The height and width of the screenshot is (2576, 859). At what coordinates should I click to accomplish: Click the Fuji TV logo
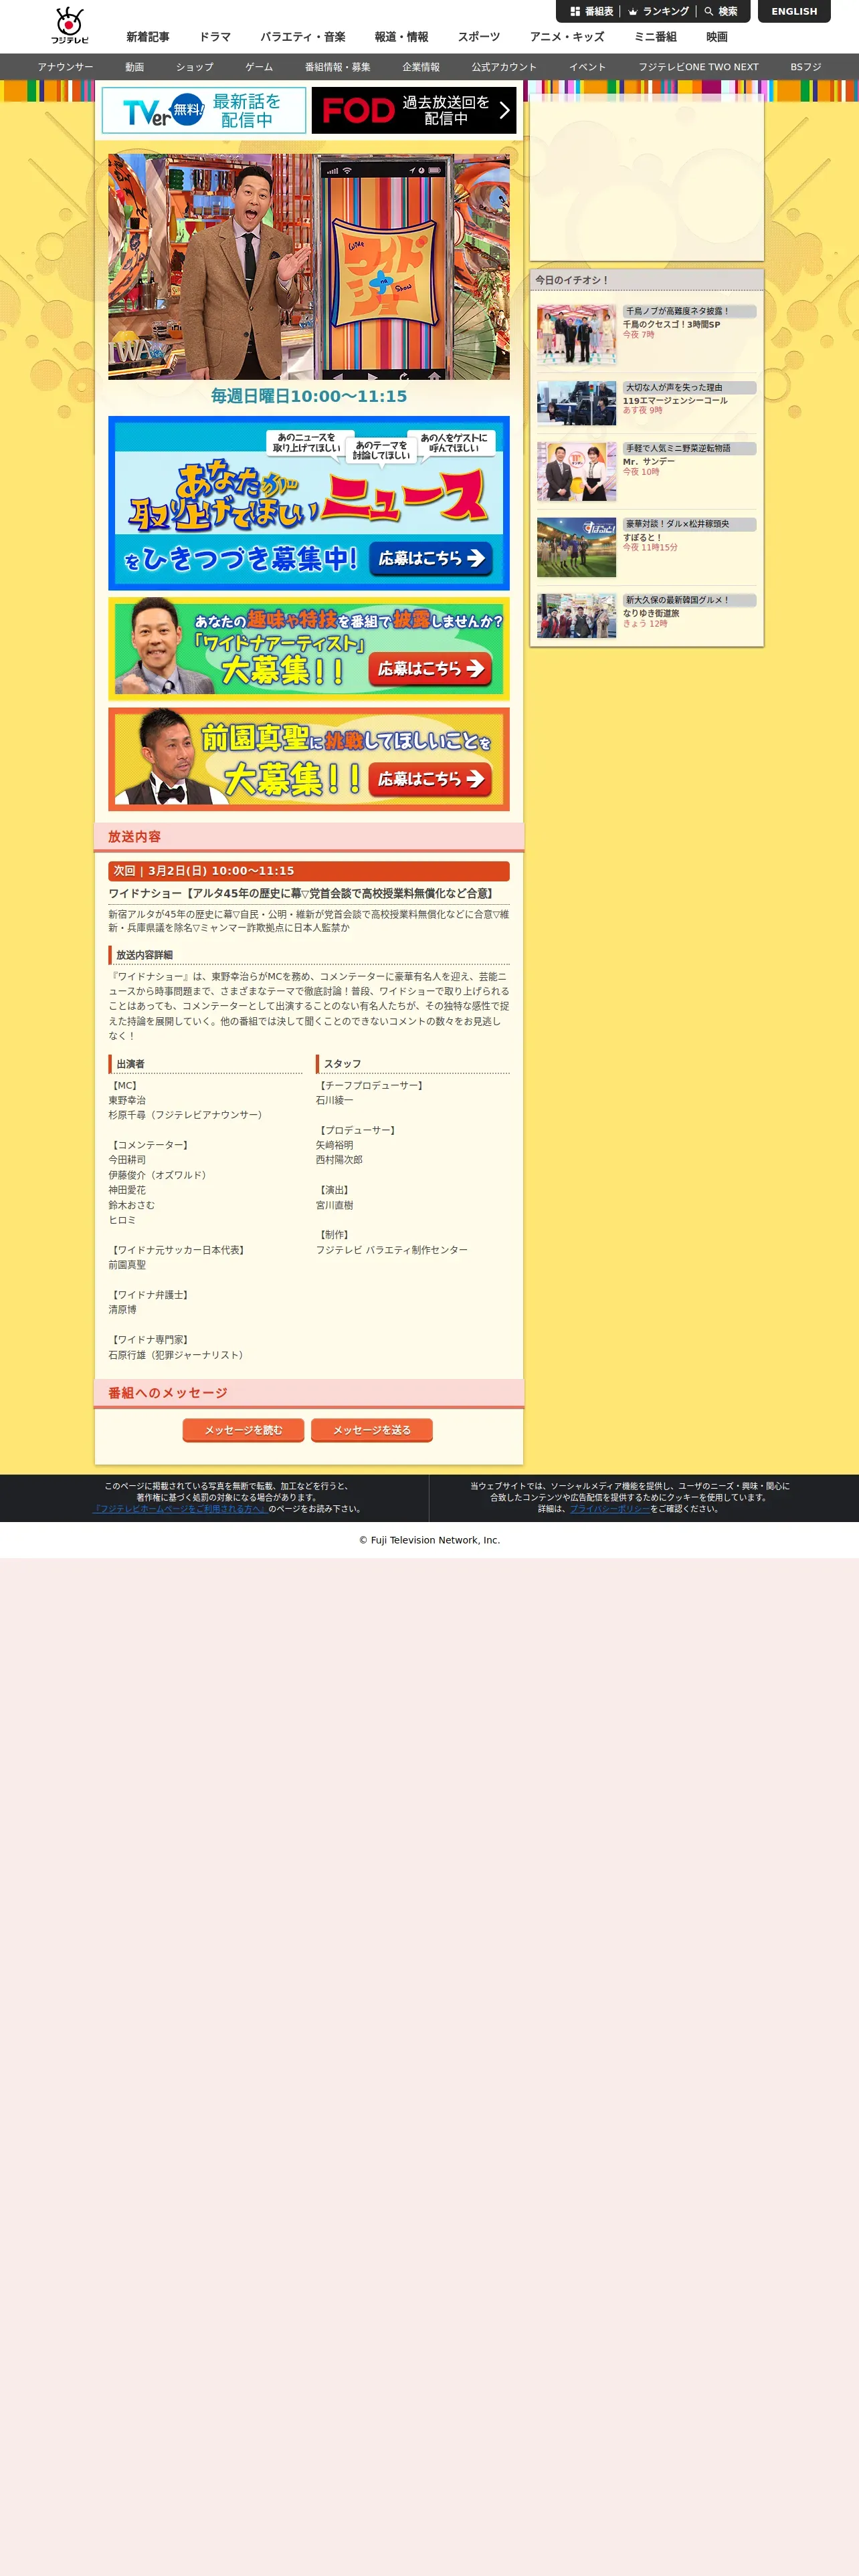click(70, 26)
